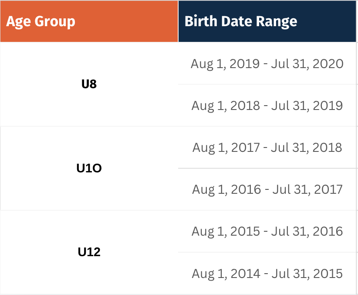The width and height of the screenshot is (358, 295).
Task: Click the Aug 1, 2019 - Jul 31, 2020 cell
Action: pyautogui.click(x=267, y=63)
